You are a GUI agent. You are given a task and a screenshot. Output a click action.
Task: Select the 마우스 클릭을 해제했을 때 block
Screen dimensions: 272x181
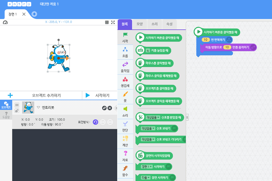pos(157,76)
